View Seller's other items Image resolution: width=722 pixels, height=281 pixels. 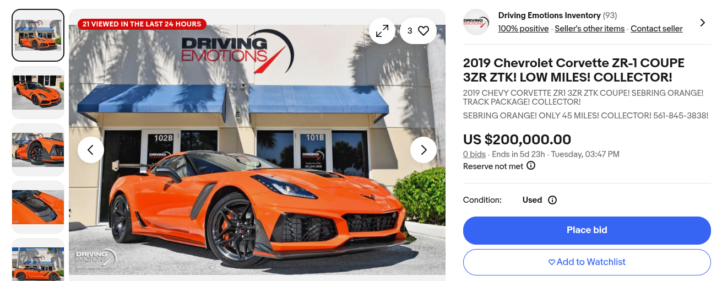point(590,29)
